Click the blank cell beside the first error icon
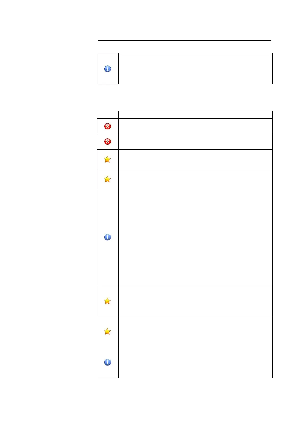The width and height of the screenshot is (303, 429). [x=195, y=126]
